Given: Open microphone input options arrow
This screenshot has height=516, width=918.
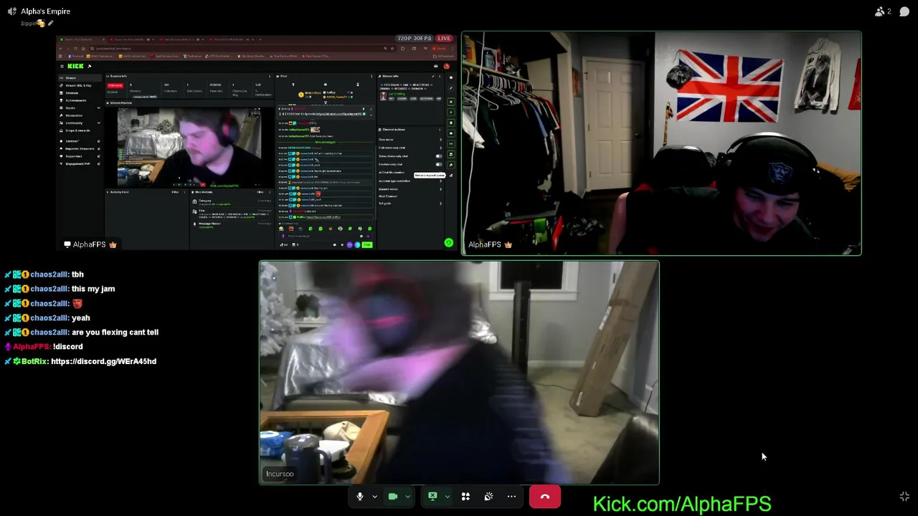Looking at the screenshot, I should [374, 497].
